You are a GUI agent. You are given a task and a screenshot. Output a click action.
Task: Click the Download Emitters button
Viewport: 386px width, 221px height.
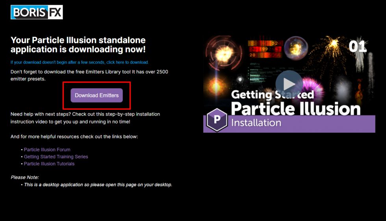[x=96, y=95]
